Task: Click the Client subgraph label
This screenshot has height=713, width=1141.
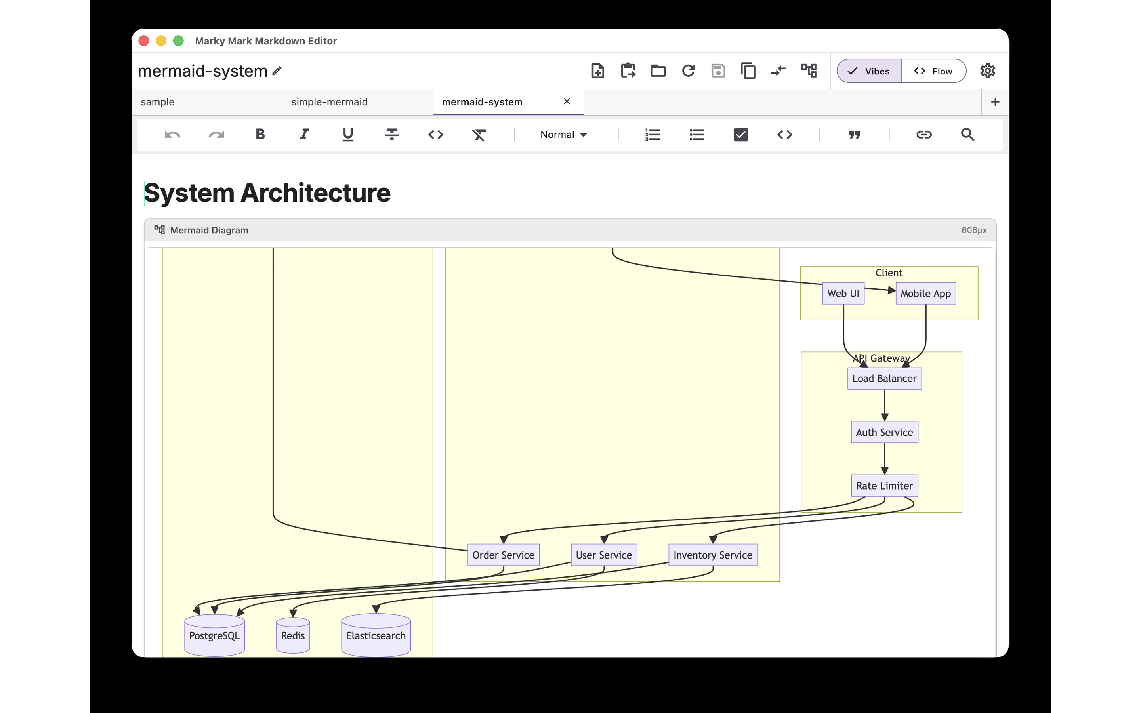Action: pyautogui.click(x=889, y=273)
